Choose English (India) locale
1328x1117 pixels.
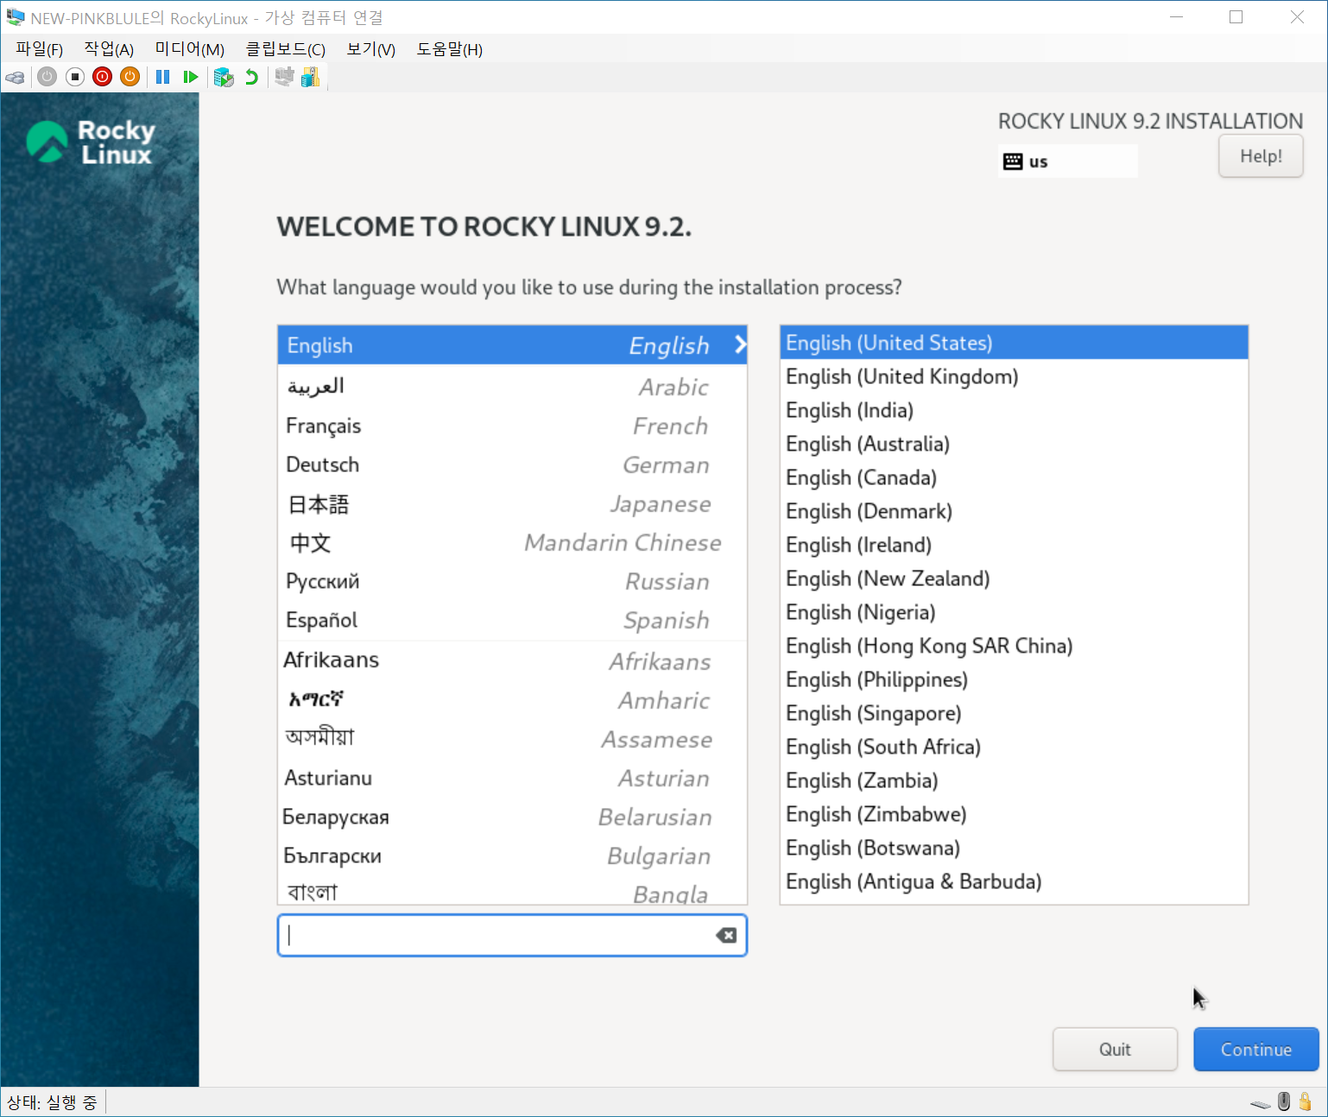click(1014, 410)
